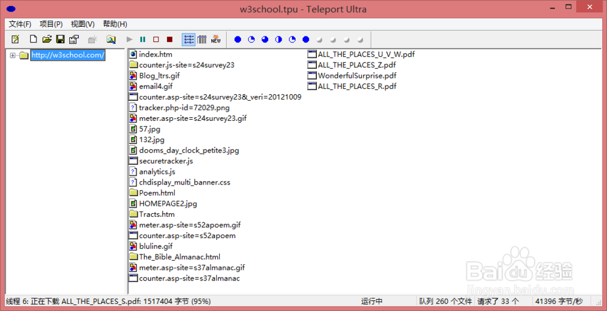Screen dimensions: 607x311
Task: Create a blank new project document
Action: (34, 39)
